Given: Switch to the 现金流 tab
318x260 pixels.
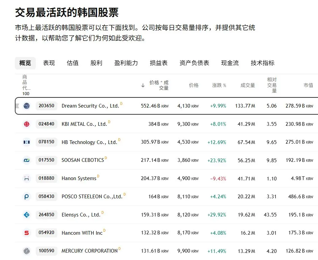Looking at the screenshot, I should click(230, 63).
